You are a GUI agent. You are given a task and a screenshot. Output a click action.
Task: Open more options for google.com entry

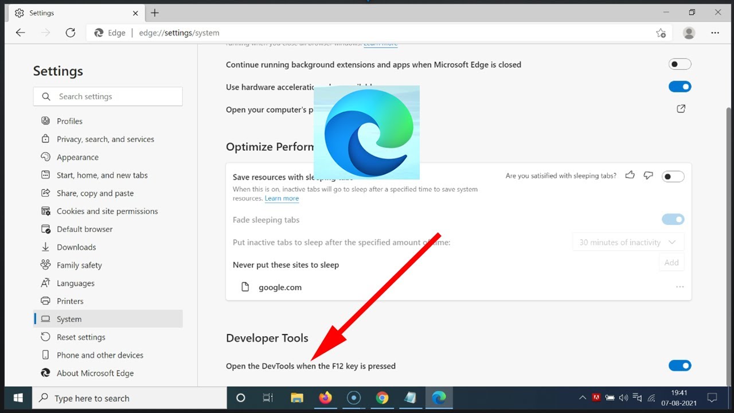pos(680,287)
